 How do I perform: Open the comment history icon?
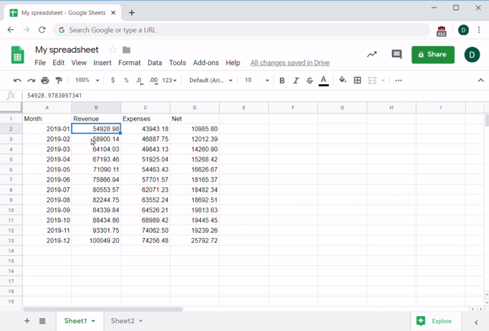[x=397, y=54]
